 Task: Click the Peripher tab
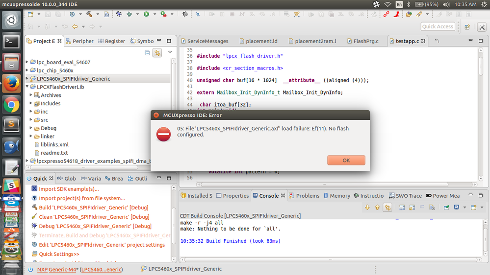pyautogui.click(x=79, y=41)
